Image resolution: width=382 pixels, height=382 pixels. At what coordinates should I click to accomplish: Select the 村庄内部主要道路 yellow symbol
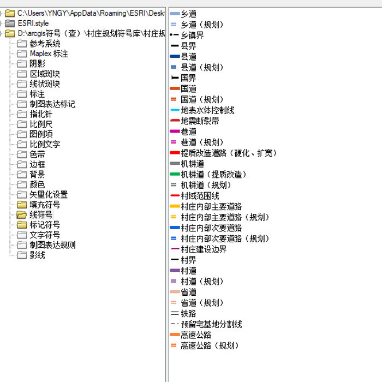pos(206,207)
